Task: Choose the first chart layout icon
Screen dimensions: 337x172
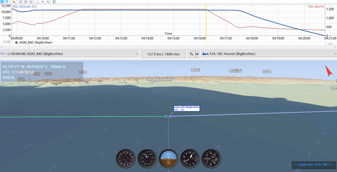Action: point(21,1)
